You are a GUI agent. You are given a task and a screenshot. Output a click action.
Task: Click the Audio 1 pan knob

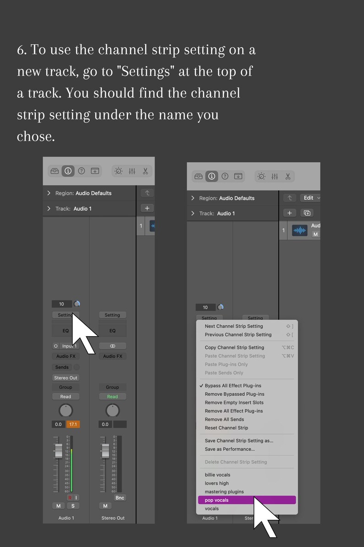(x=66, y=411)
